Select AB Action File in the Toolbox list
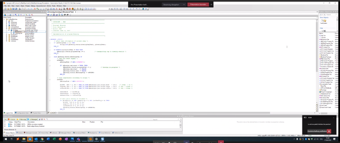Viewport: 340px width, 143px height. (325, 39)
